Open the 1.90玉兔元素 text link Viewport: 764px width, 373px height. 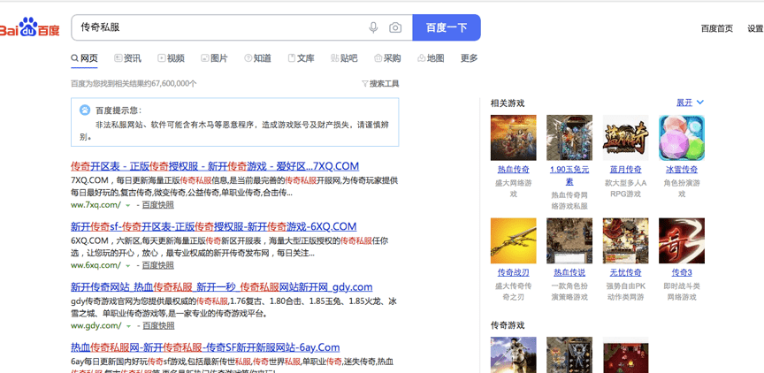click(x=569, y=176)
